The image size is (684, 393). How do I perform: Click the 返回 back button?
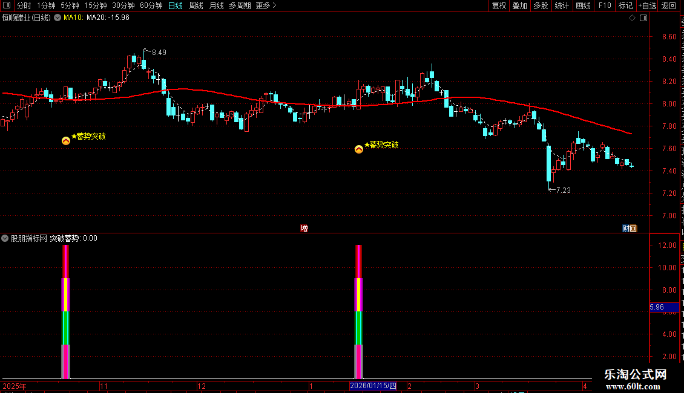click(x=668, y=5)
